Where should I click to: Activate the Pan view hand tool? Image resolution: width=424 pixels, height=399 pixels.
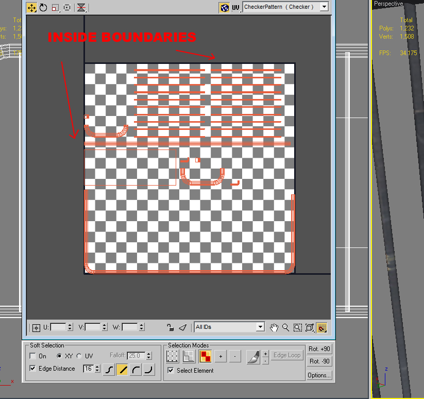click(274, 327)
